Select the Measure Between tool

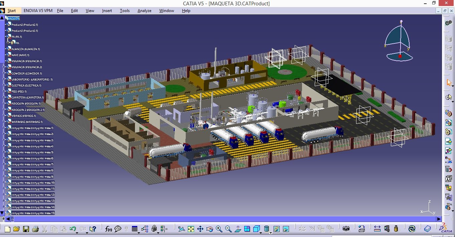tap(377, 229)
